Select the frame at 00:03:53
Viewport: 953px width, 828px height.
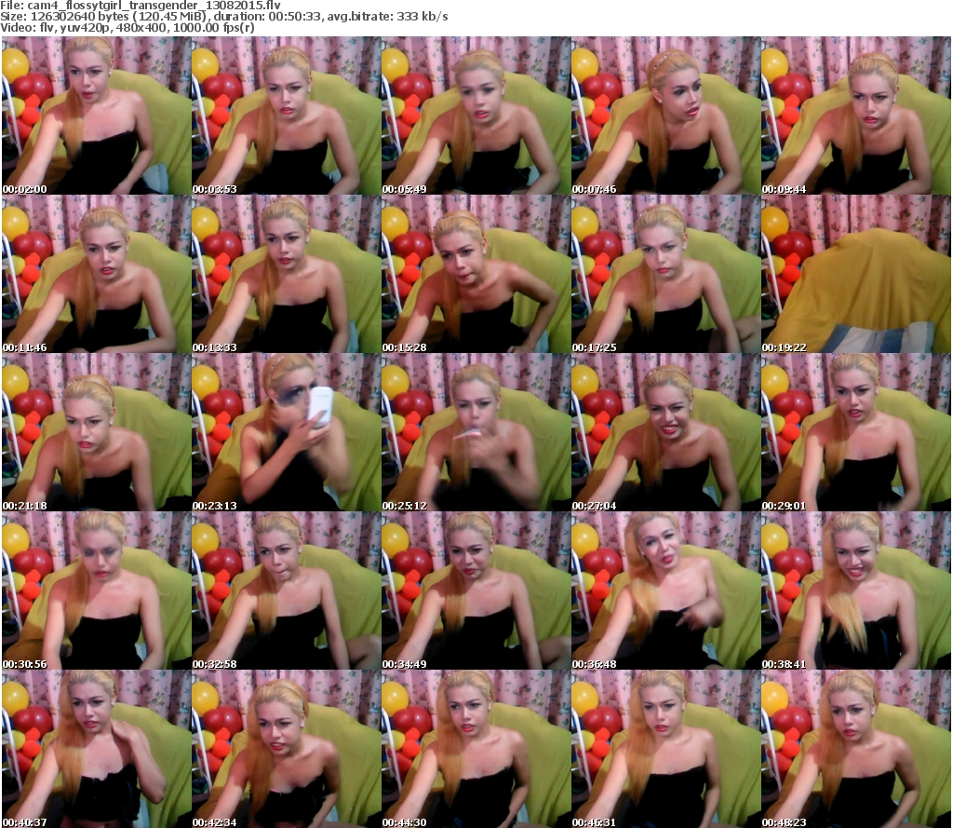287,115
